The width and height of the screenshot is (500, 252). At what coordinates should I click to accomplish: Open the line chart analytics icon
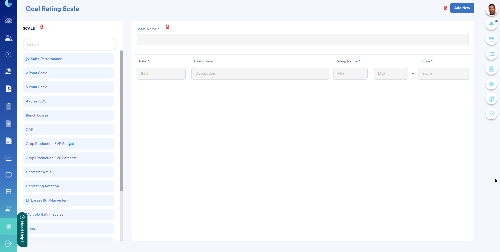pos(9,158)
